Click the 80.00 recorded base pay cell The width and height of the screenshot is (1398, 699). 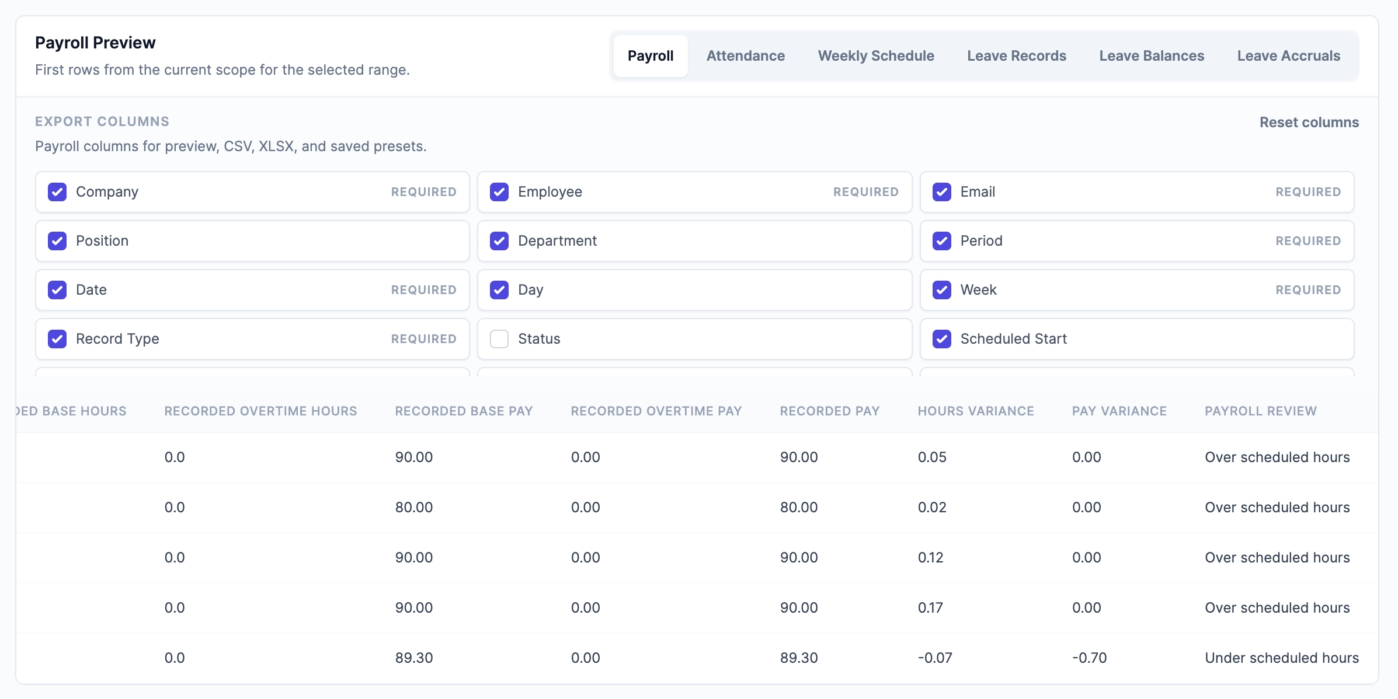click(414, 508)
